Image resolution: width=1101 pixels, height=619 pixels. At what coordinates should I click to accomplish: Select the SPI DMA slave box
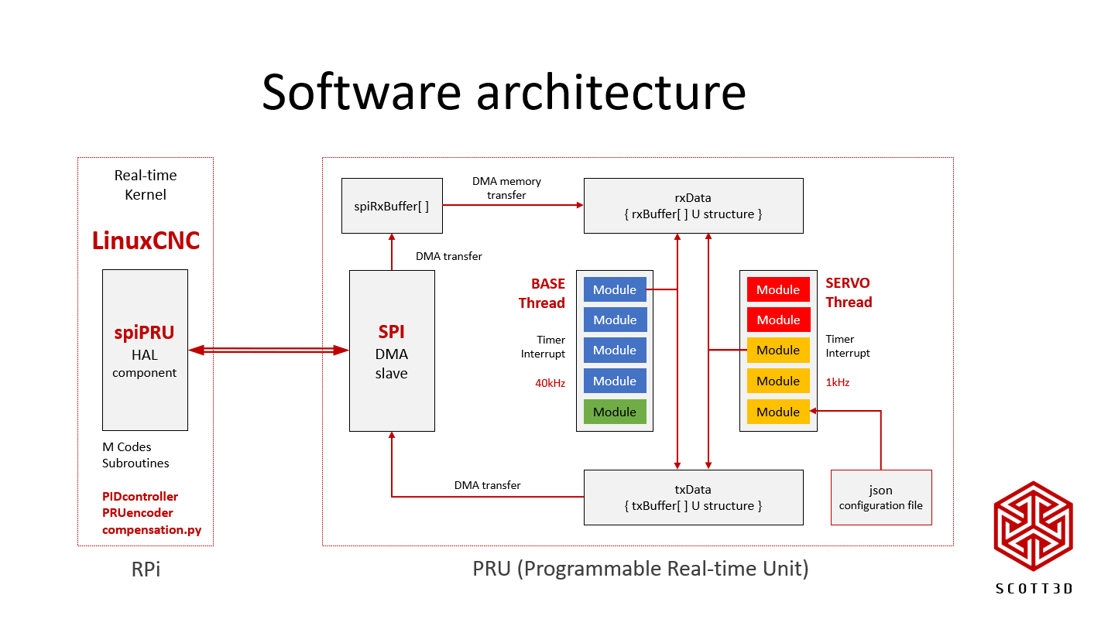pos(392,351)
